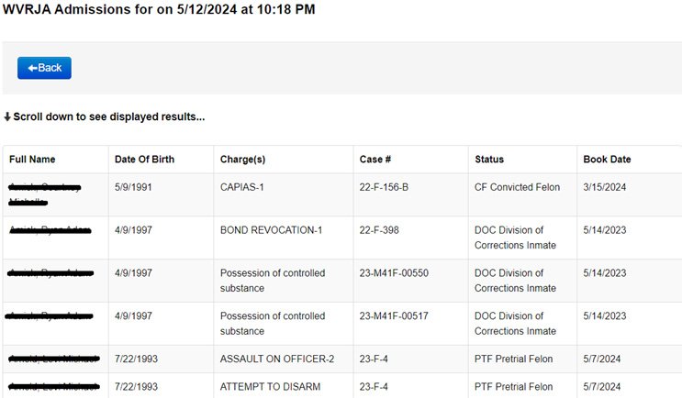The width and height of the screenshot is (682, 398).
Task: Click the CAPIAS-1 charge cell
Action: 244,187
